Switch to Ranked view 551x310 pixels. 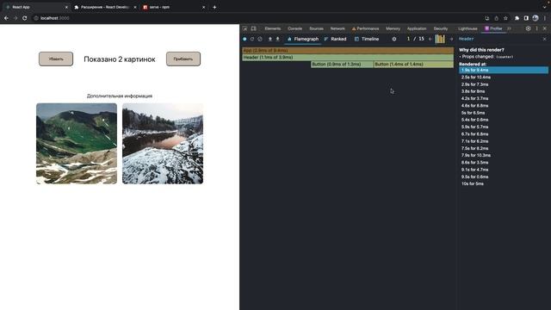point(336,39)
